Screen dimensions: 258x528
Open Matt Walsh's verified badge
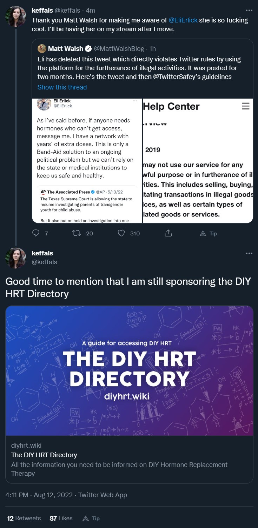click(x=89, y=49)
